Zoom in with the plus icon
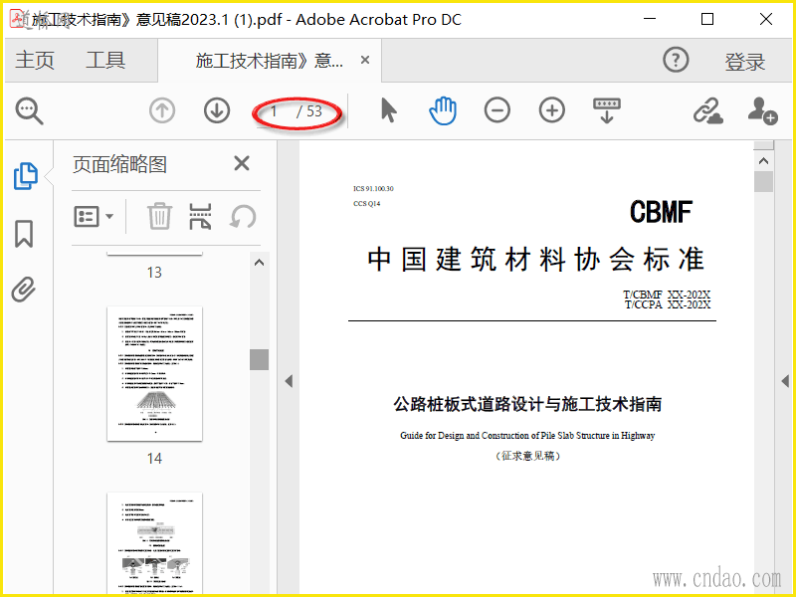This screenshot has width=796, height=597. [552, 110]
